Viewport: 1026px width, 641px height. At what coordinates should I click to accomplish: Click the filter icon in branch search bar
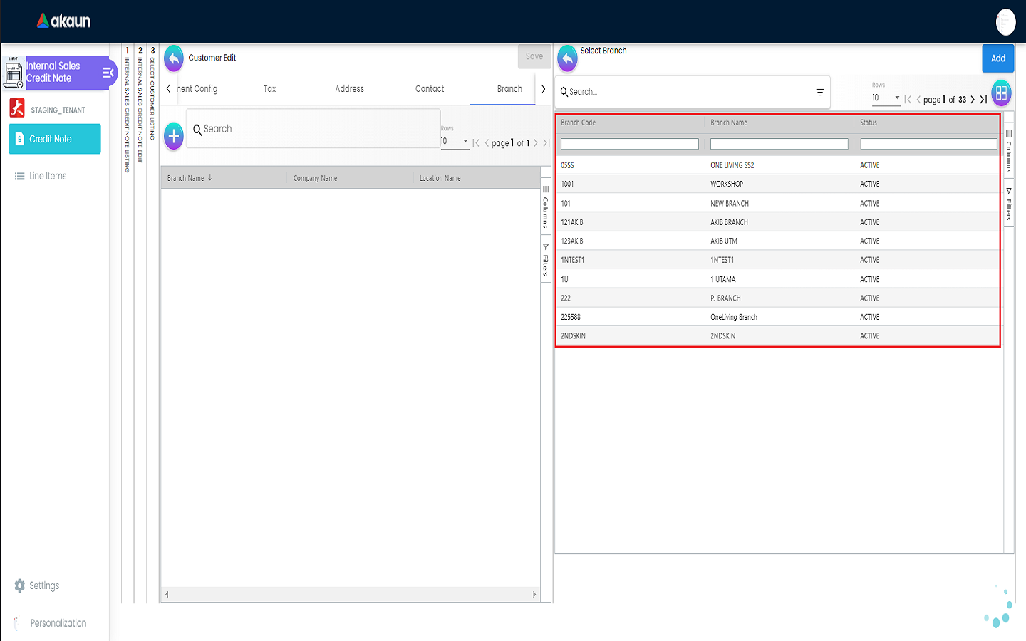click(820, 93)
